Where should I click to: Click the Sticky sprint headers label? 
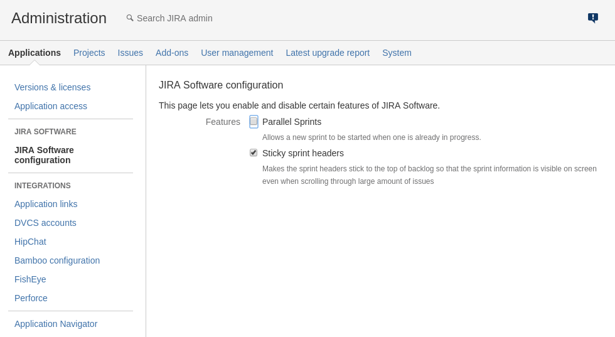(x=302, y=153)
